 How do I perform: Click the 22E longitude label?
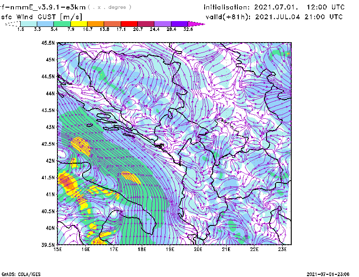click(254, 249)
